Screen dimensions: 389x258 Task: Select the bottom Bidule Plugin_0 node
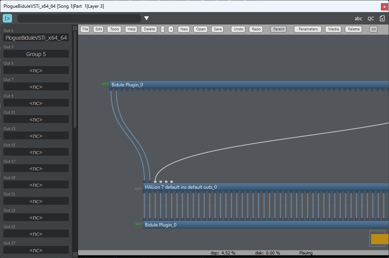pos(266,225)
